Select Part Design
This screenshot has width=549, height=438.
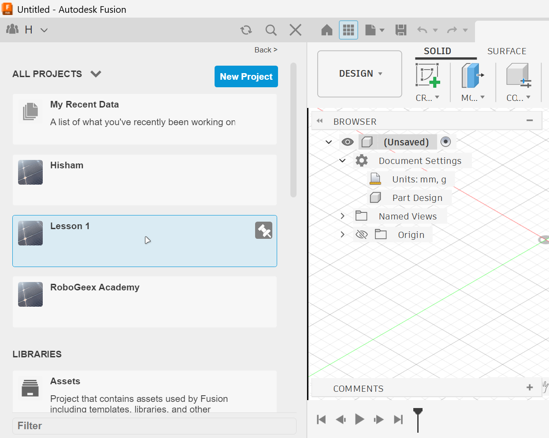417,198
